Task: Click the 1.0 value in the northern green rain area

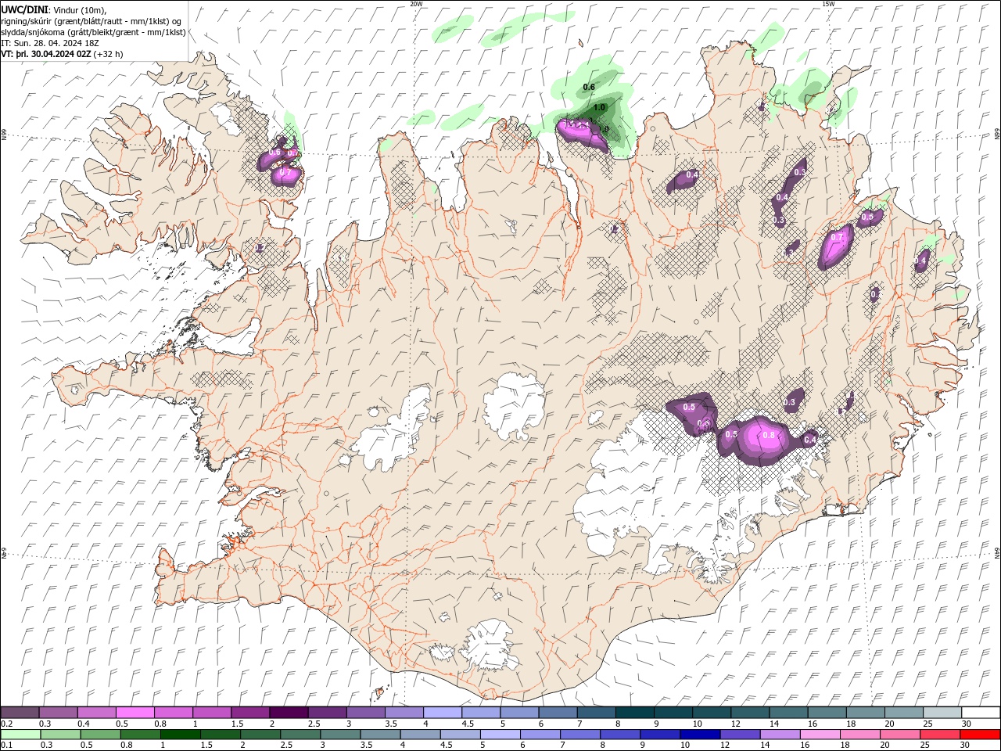Action: (x=600, y=107)
